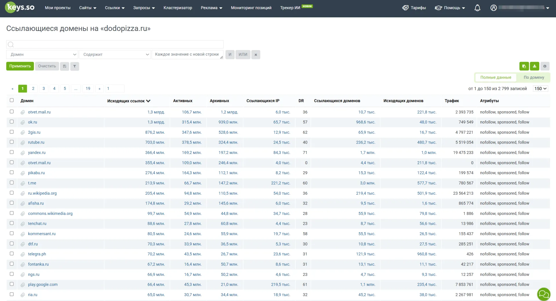Screen dimensions: 556x301
Task: Download the report with the green export icon
Action: pyautogui.click(x=535, y=66)
